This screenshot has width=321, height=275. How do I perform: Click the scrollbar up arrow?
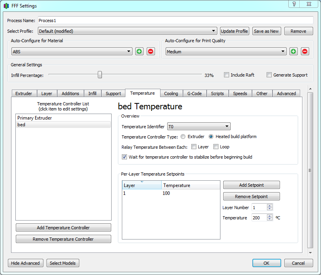click(310, 89)
